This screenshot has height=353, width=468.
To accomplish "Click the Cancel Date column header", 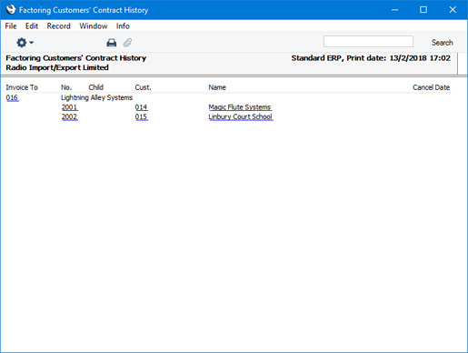I will (x=431, y=87).
